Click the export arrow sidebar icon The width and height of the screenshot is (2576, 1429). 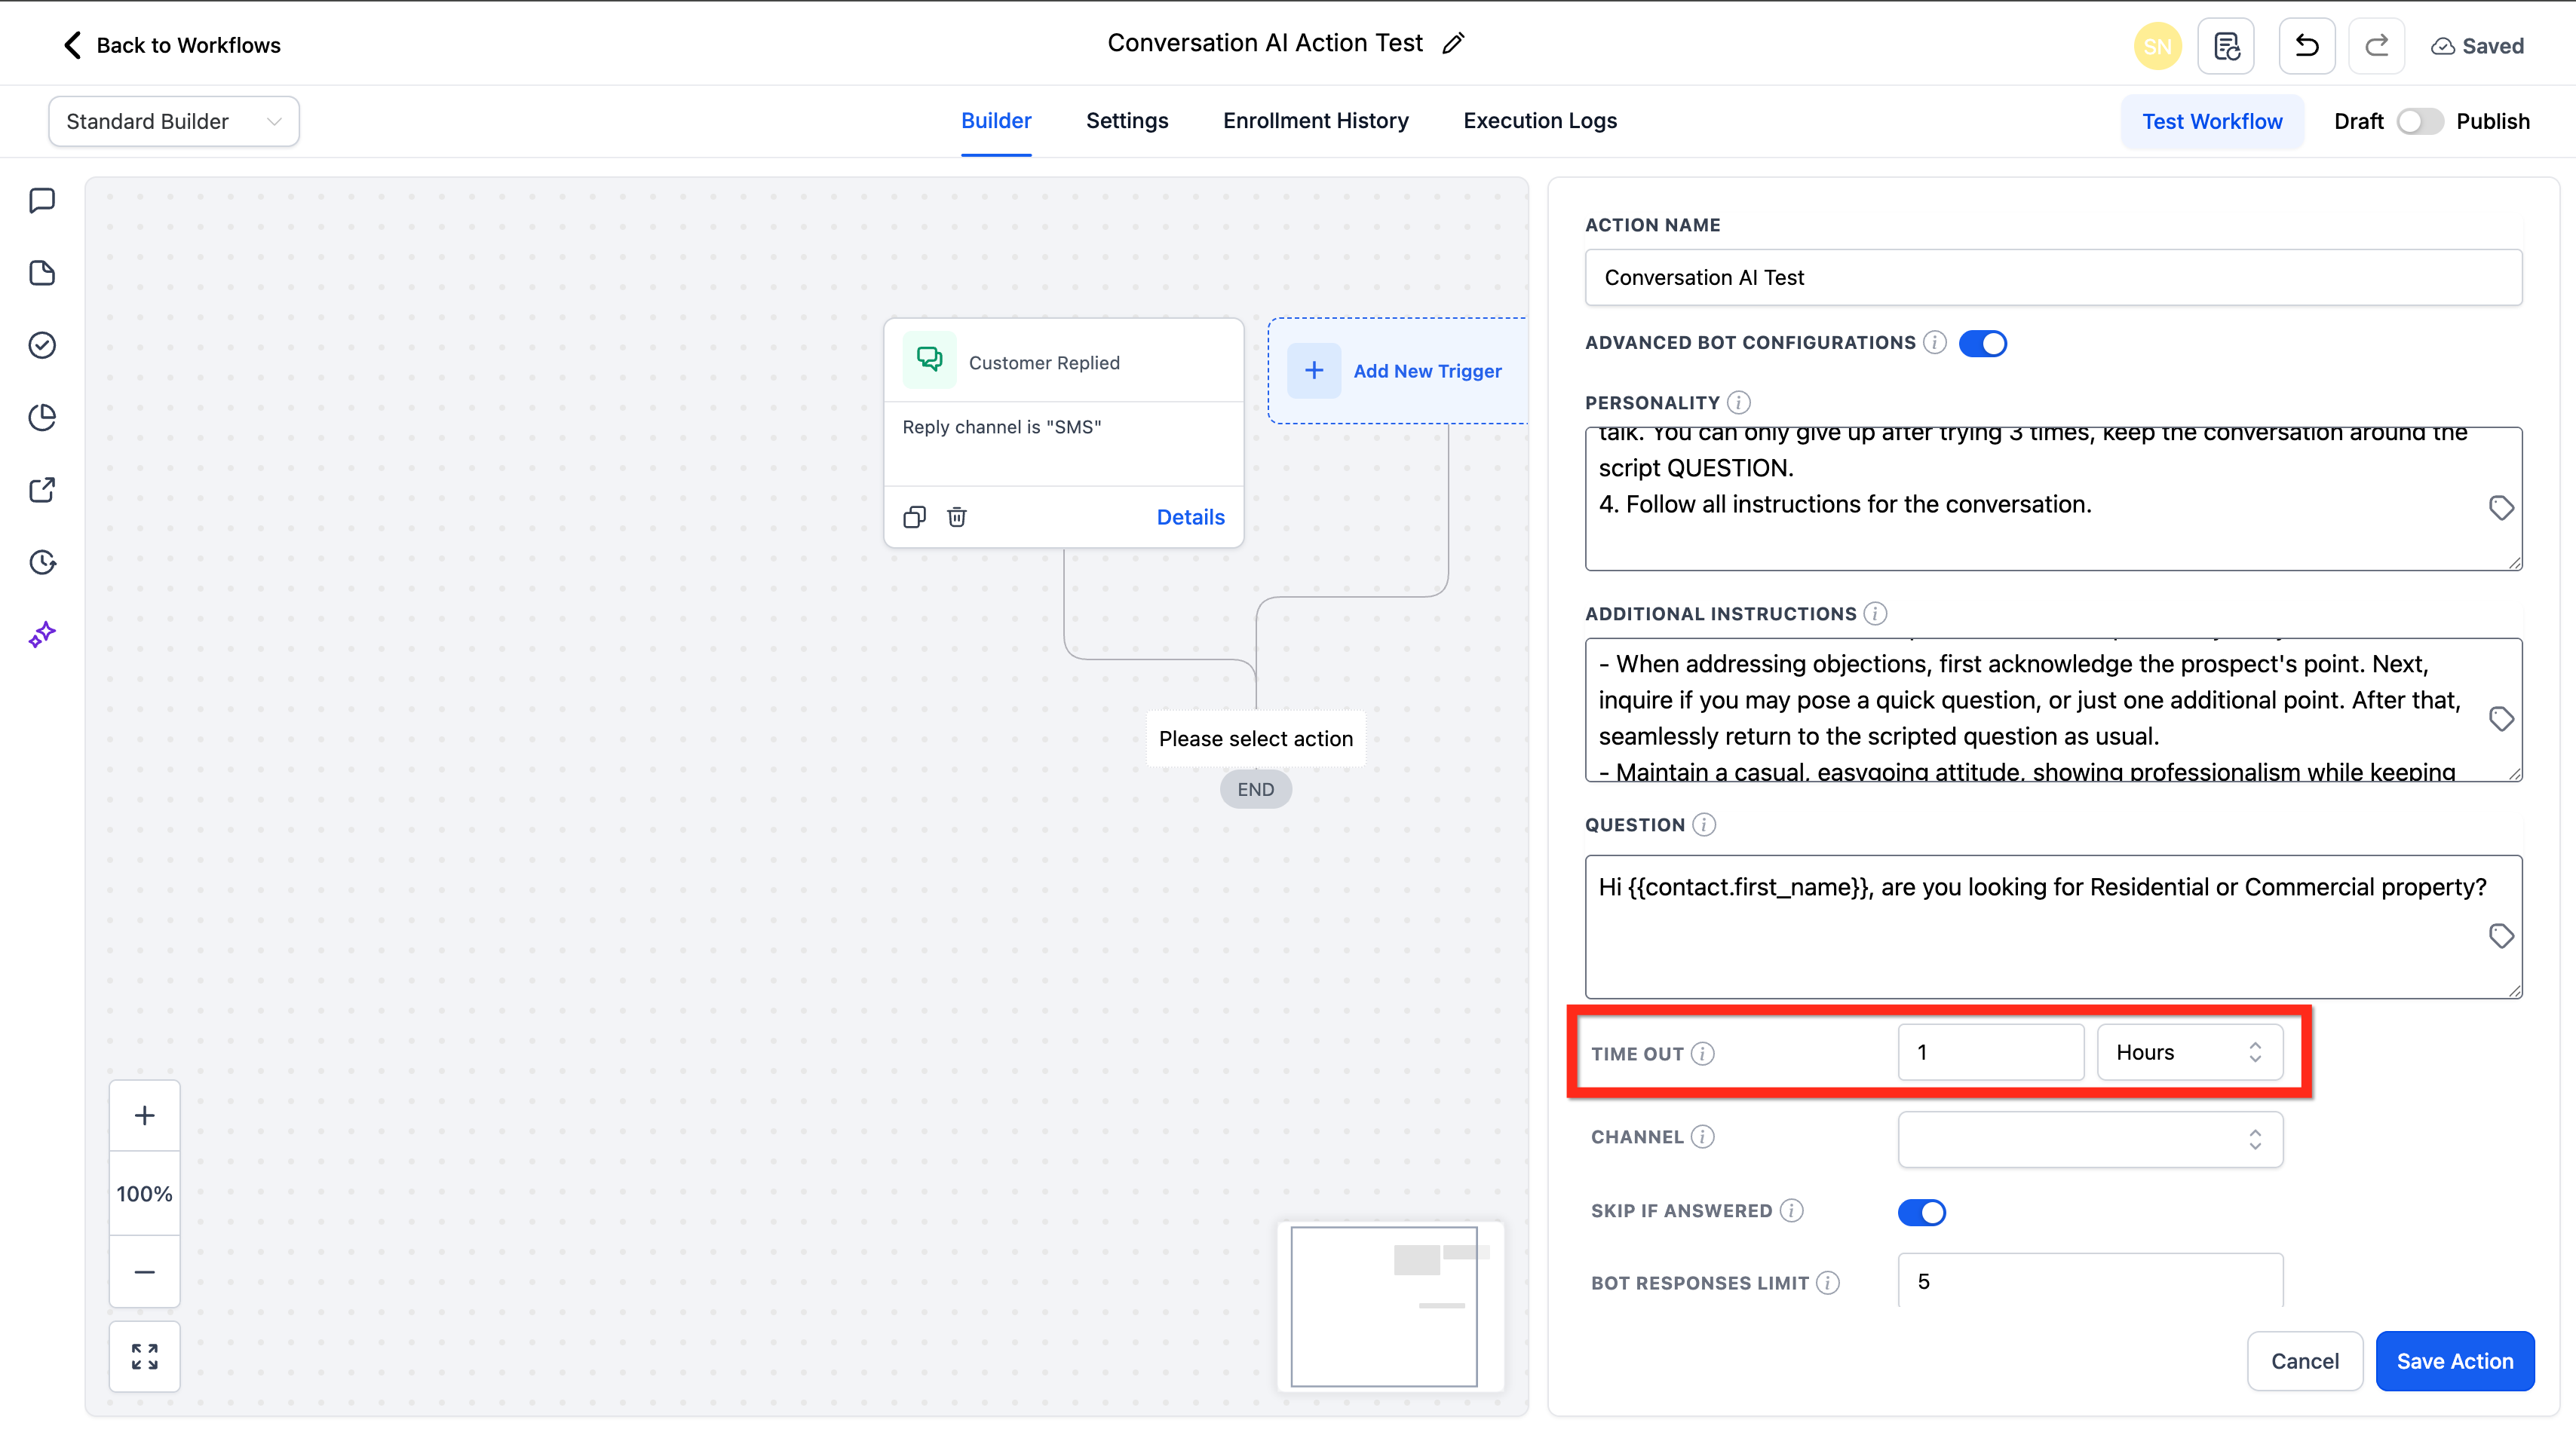pyautogui.click(x=42, y=490)
